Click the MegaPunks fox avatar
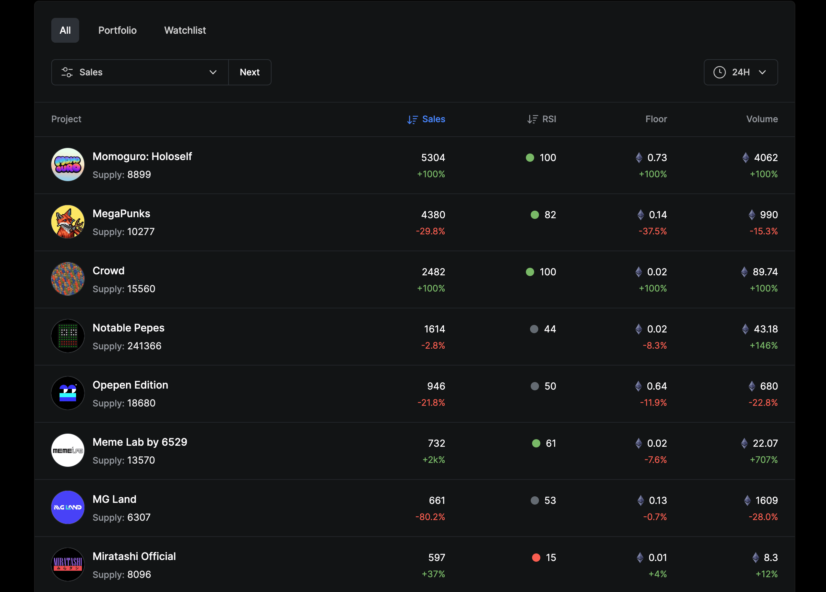The width and height of the screenshot is (826, 592). [68, 222]
